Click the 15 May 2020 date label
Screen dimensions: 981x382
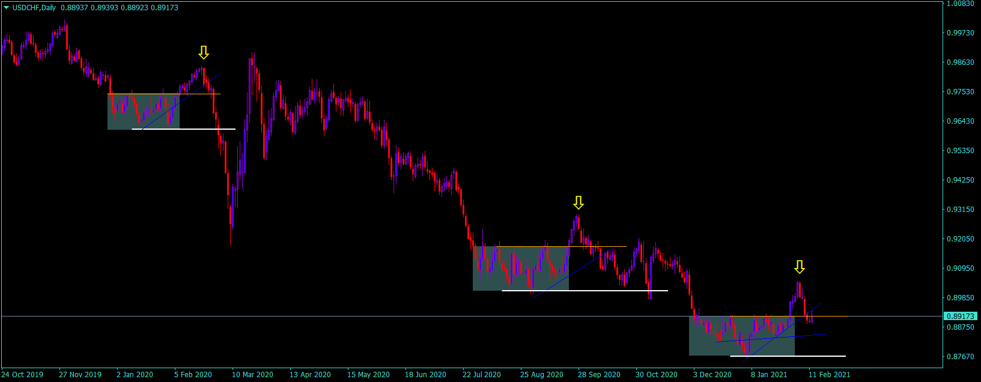pos(368,375)
